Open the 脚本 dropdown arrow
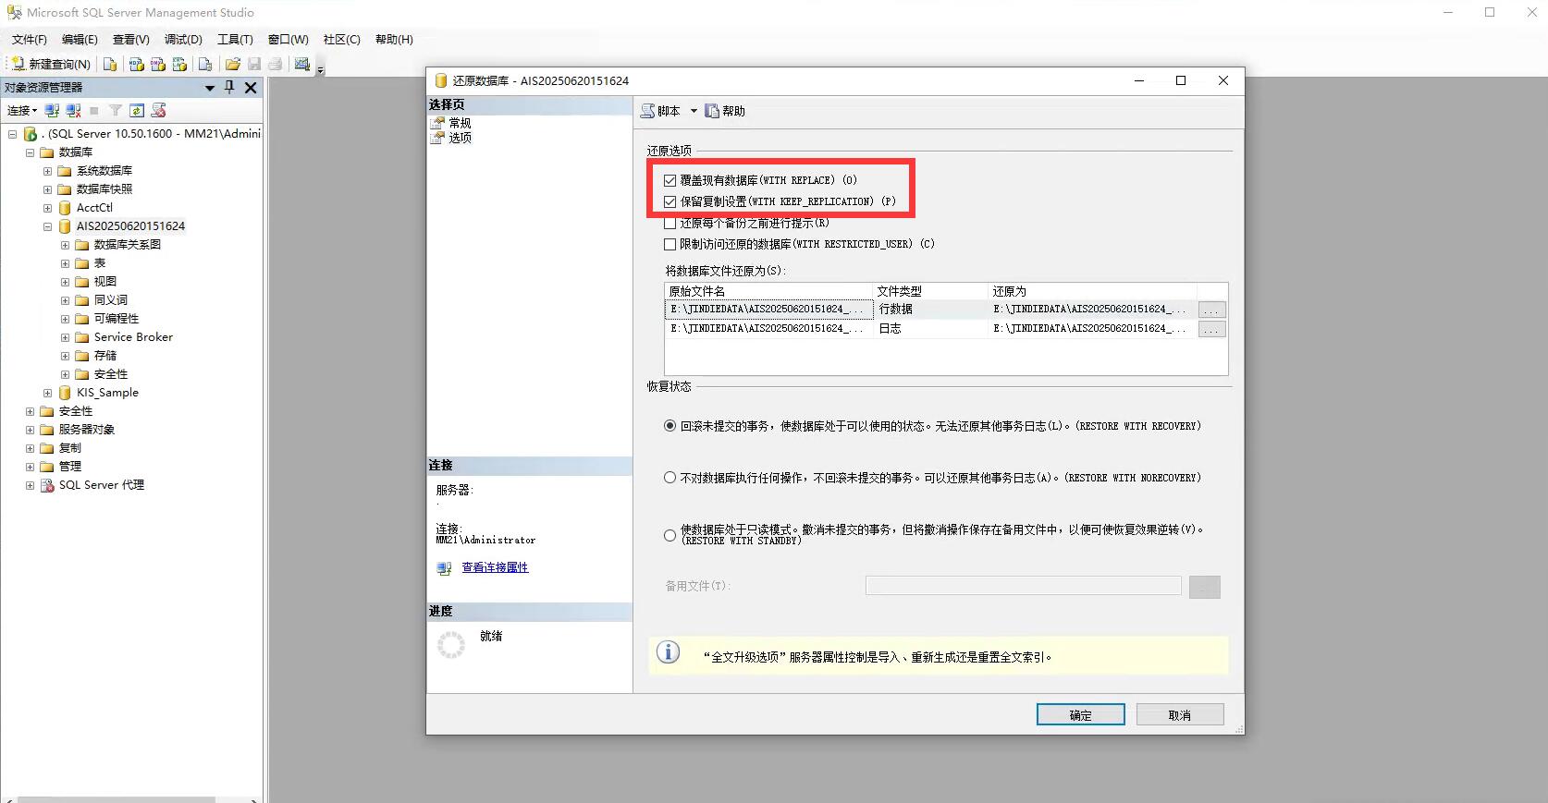The height and width of the screenshot is (803, 1548). (x=694, y=111)
